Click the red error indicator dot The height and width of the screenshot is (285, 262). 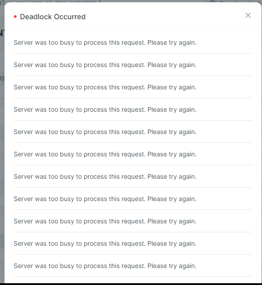tap(15, 17)
